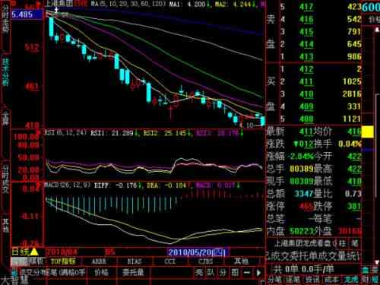Click the 量比 value 0.73
Screen dimensions: 380x285
click(x=353, y=194)
